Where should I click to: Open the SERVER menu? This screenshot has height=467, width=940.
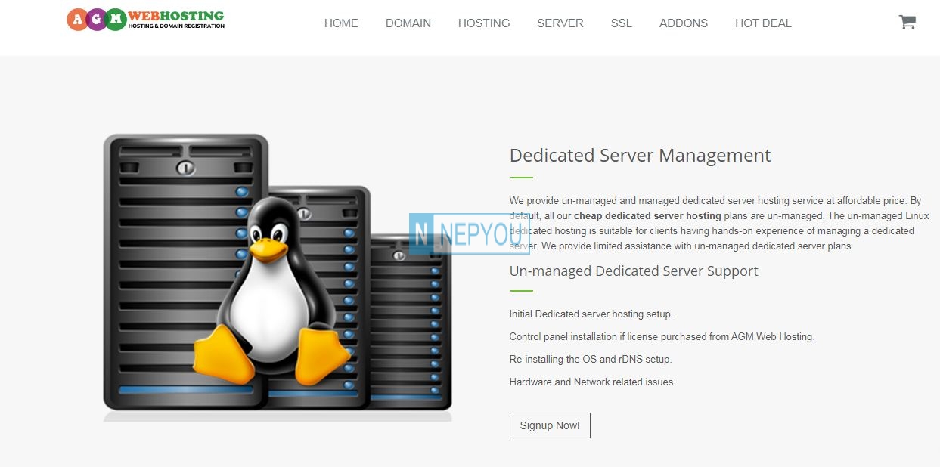pyautogui.click(x=560, y=23)
